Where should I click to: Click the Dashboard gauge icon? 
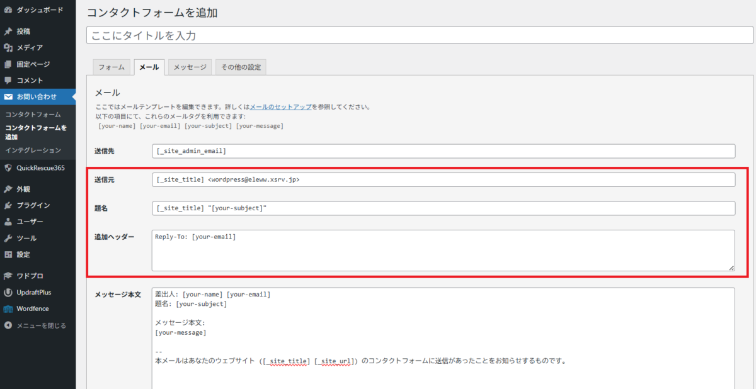pos(8,10)
